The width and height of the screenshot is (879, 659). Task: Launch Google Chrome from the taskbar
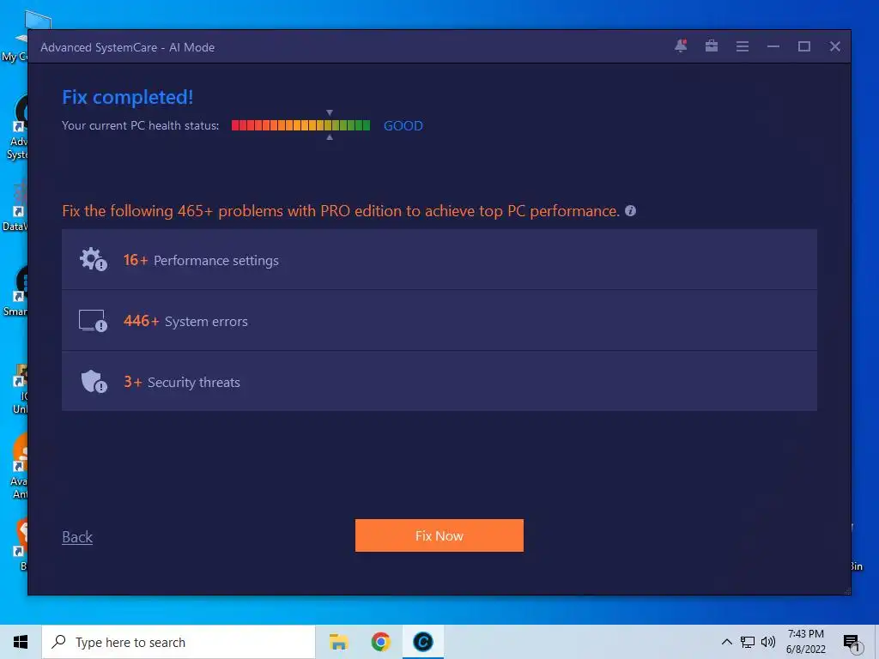pos(380,642)
